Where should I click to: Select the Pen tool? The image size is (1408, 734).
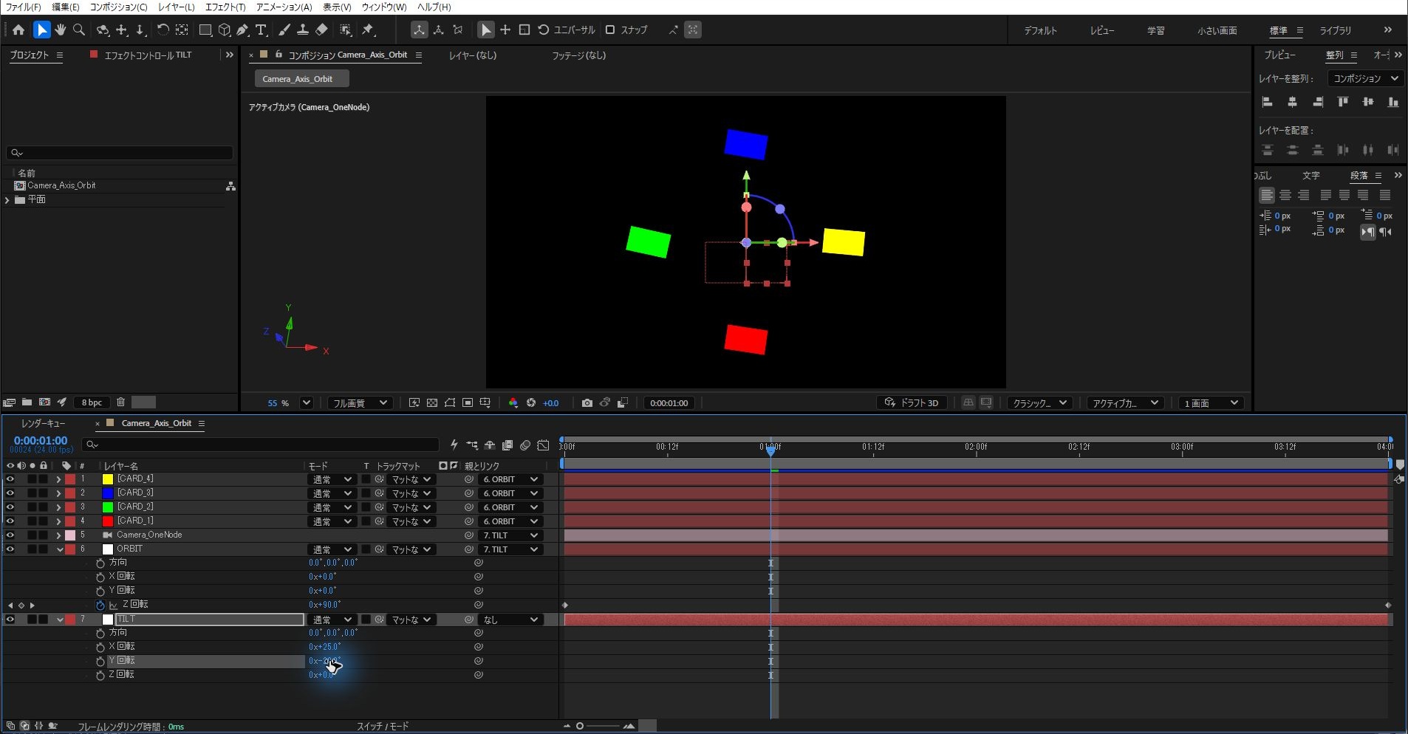click(x=242, y=30)
